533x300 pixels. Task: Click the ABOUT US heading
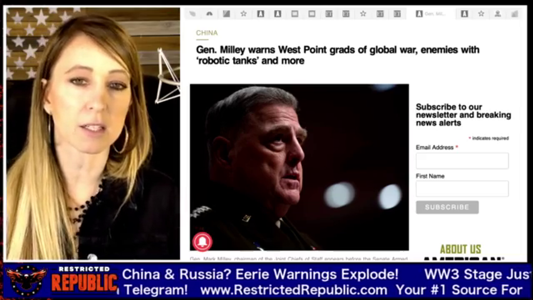pyautogui.click(x=460, y=249)
